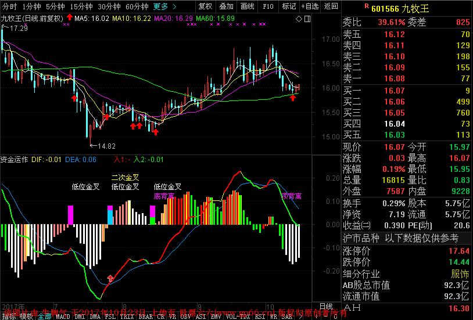Click the 卖五 price 16.12
Screen dimensions: 473x320
[x=395, y=34]
